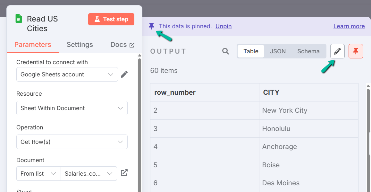Click the Learn more link
Screen dimensions: 371x192
(x=349, y=26)
